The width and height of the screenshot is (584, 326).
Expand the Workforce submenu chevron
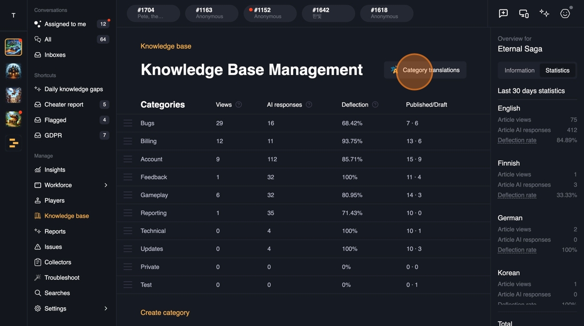[x=106, y=185]
